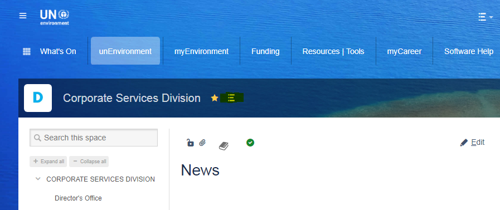
Task: Toggle the yellow favourite star
Action: coord(215,98)
